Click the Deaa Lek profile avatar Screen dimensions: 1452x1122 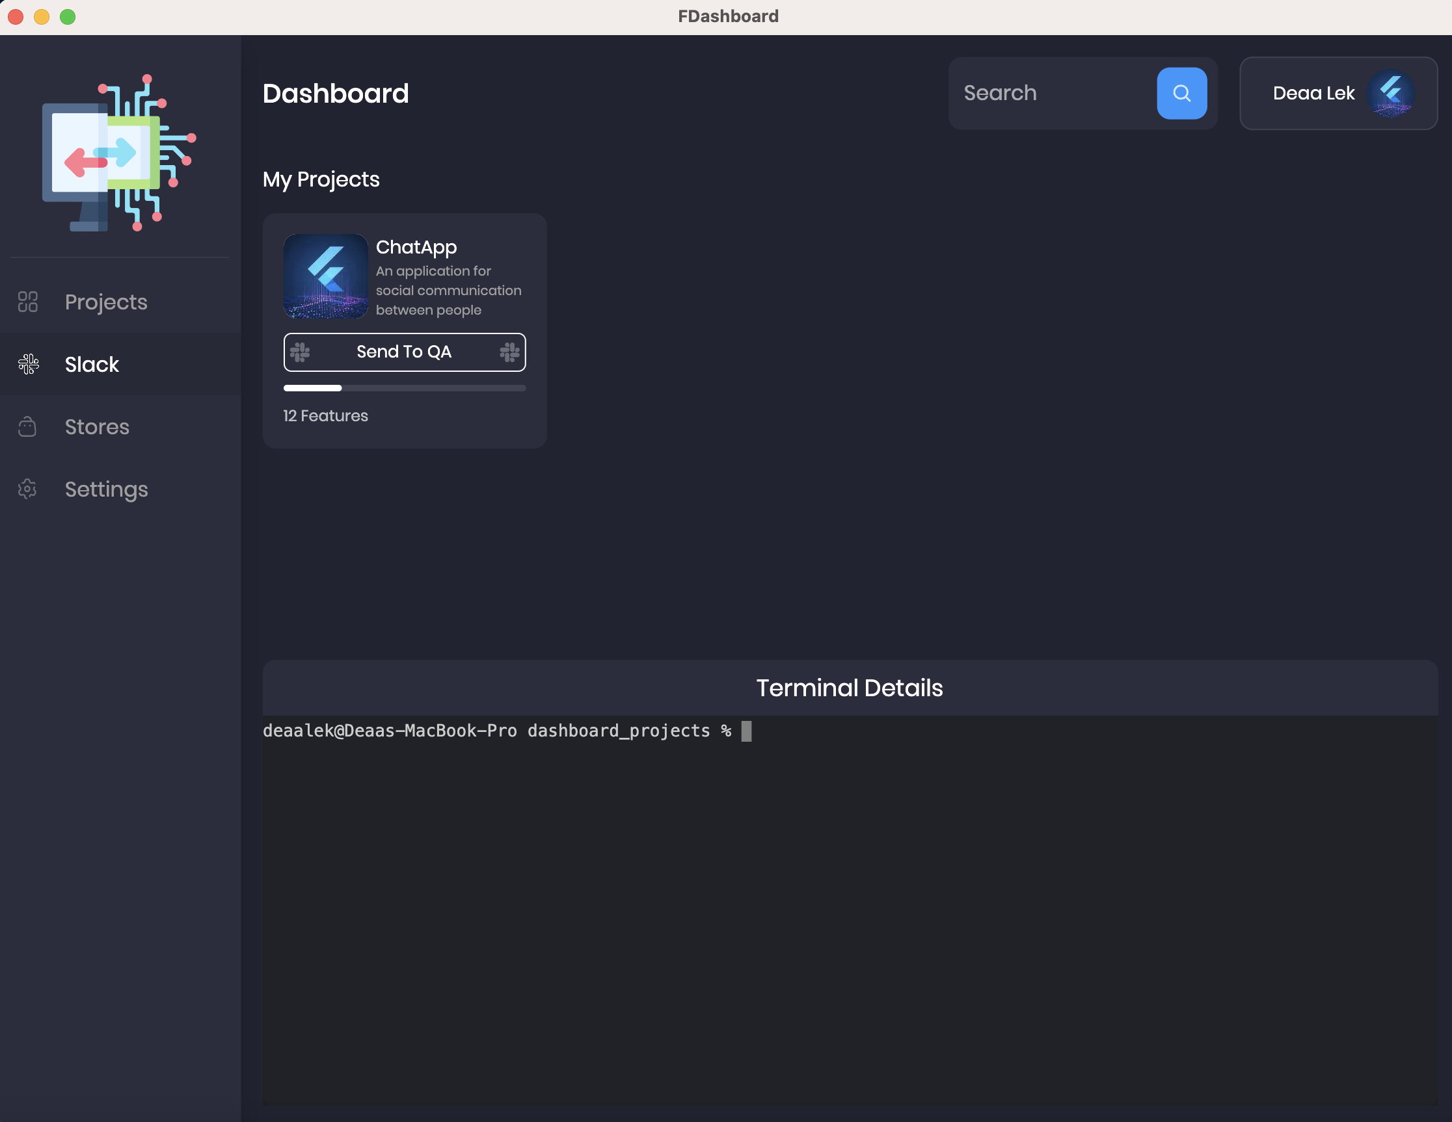[1390, 93]
